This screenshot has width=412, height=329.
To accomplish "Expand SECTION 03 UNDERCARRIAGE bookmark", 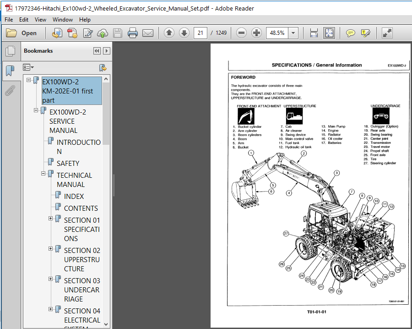I will pos(50,279).
